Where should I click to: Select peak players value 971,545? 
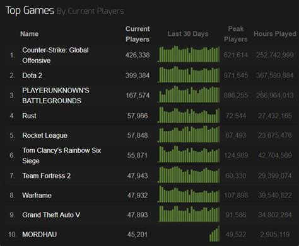236,75
